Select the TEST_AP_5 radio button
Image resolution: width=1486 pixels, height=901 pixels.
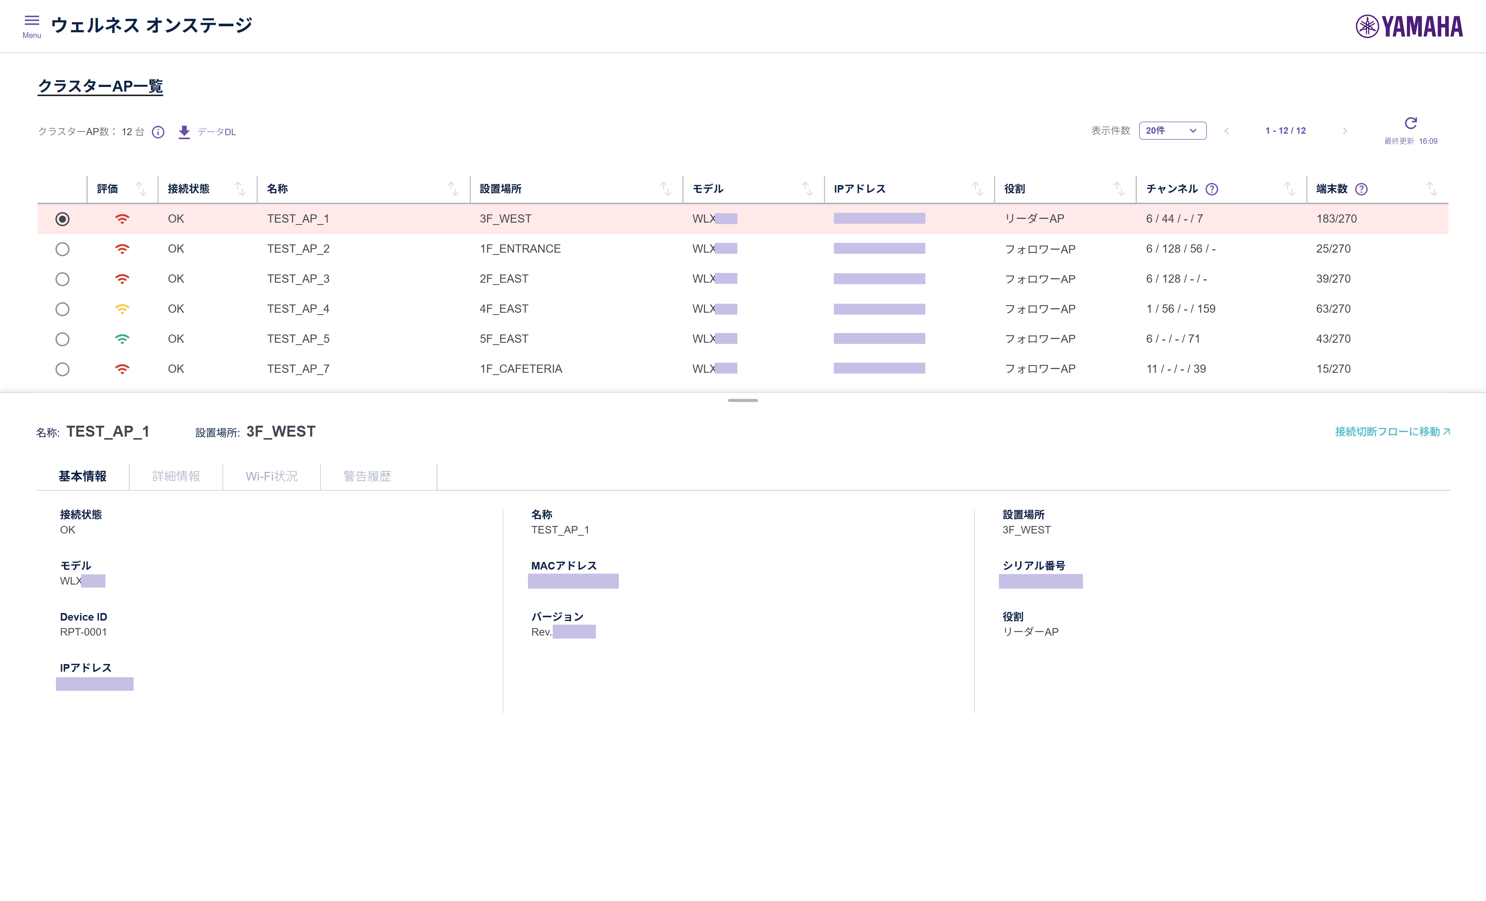pos(62,339)
